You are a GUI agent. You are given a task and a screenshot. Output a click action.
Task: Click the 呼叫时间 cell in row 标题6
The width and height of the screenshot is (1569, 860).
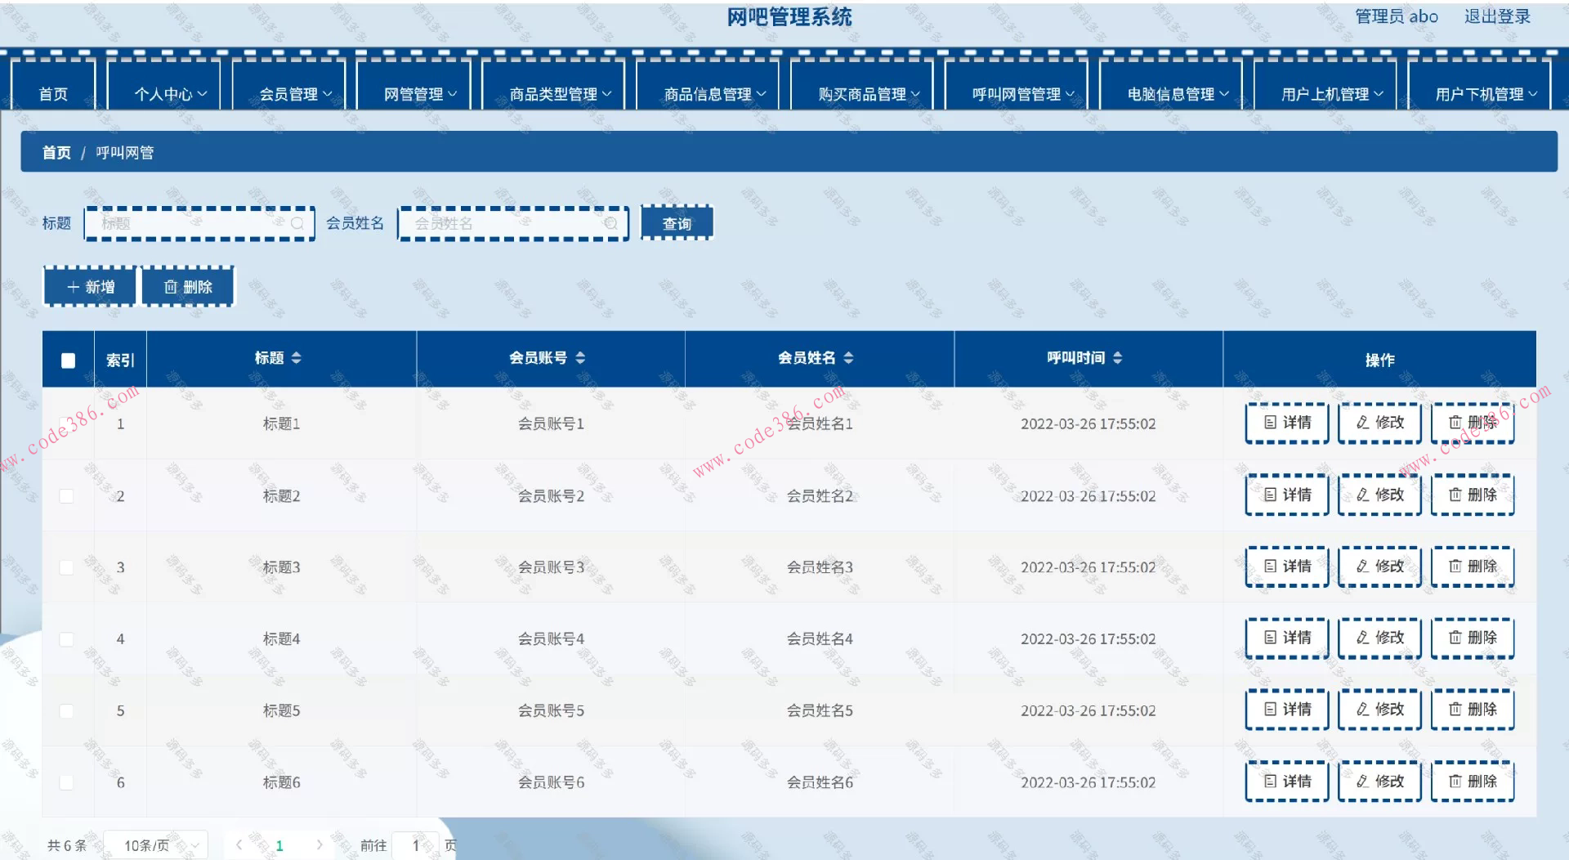[1088, 782]
